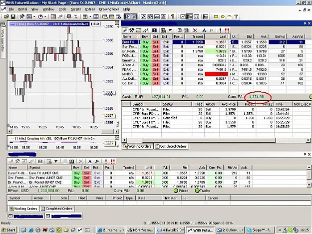Open the MSN Messenger taskbar button
Image resolution: width=312 pixels, height=234 pixels.
click(140, 230)
